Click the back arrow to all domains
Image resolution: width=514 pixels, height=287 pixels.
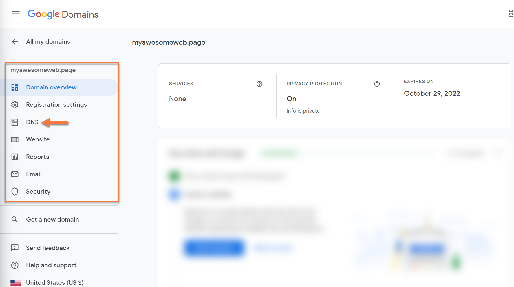click(x=15, y=42)
